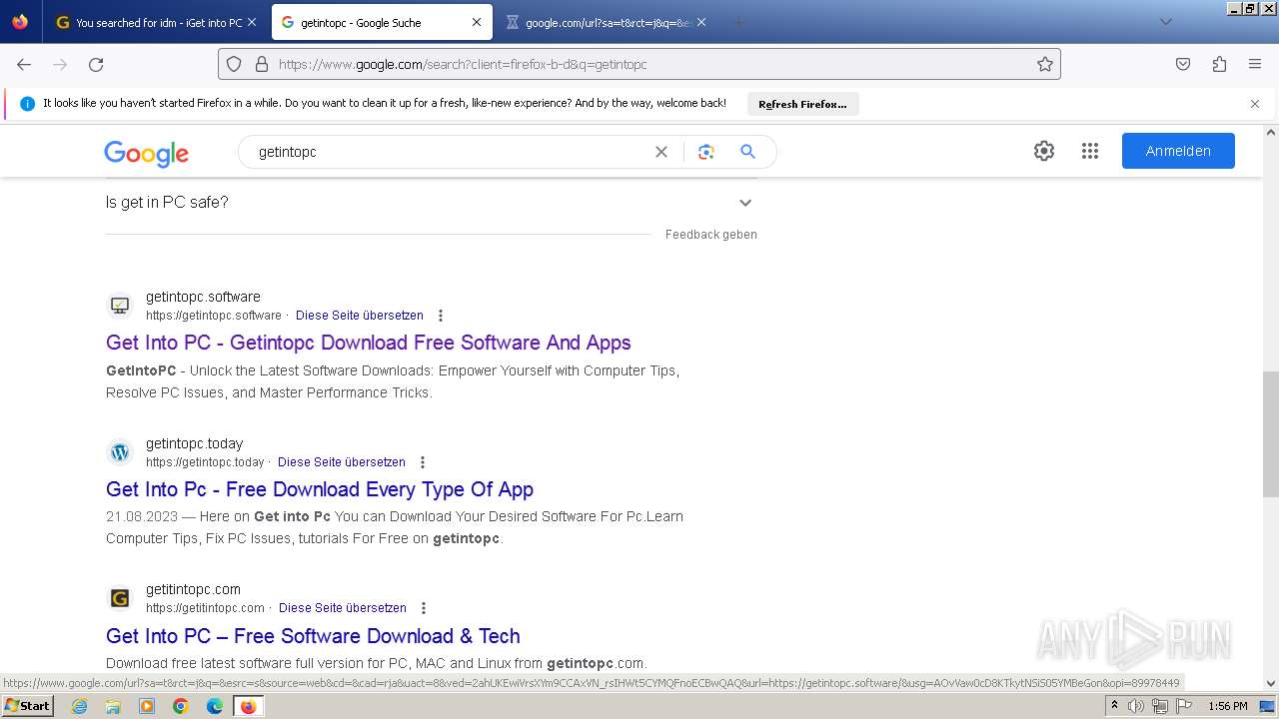Launch Internet Explorer from taskbar
The height and width of the screenshot is (719, 1279).
[x=80, y=706]
